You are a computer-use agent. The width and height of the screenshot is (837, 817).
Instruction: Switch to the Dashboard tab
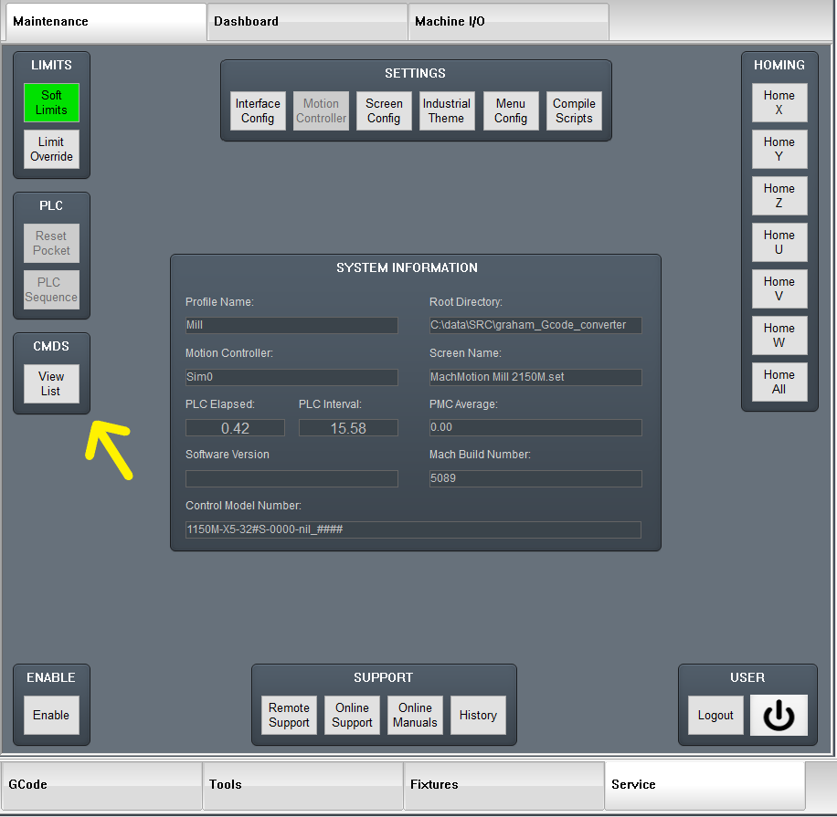307,21
